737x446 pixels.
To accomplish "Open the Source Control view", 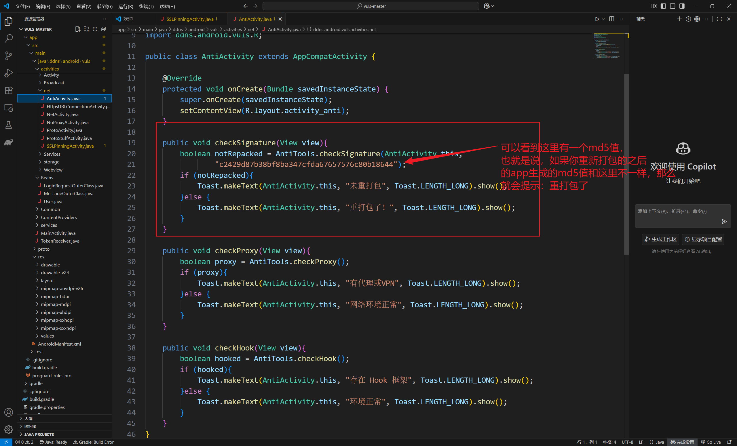I will pyautogui.click(x=9, y=56).
